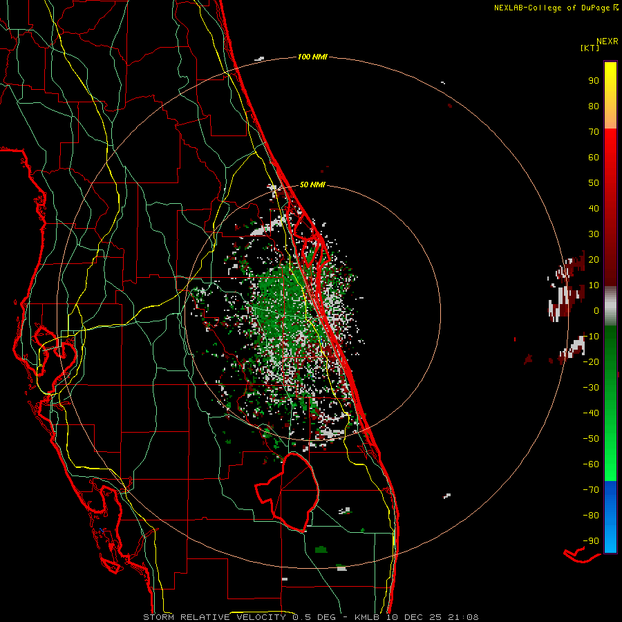
Task: Click the NEXR label above color scale
Action: [607, 41]
